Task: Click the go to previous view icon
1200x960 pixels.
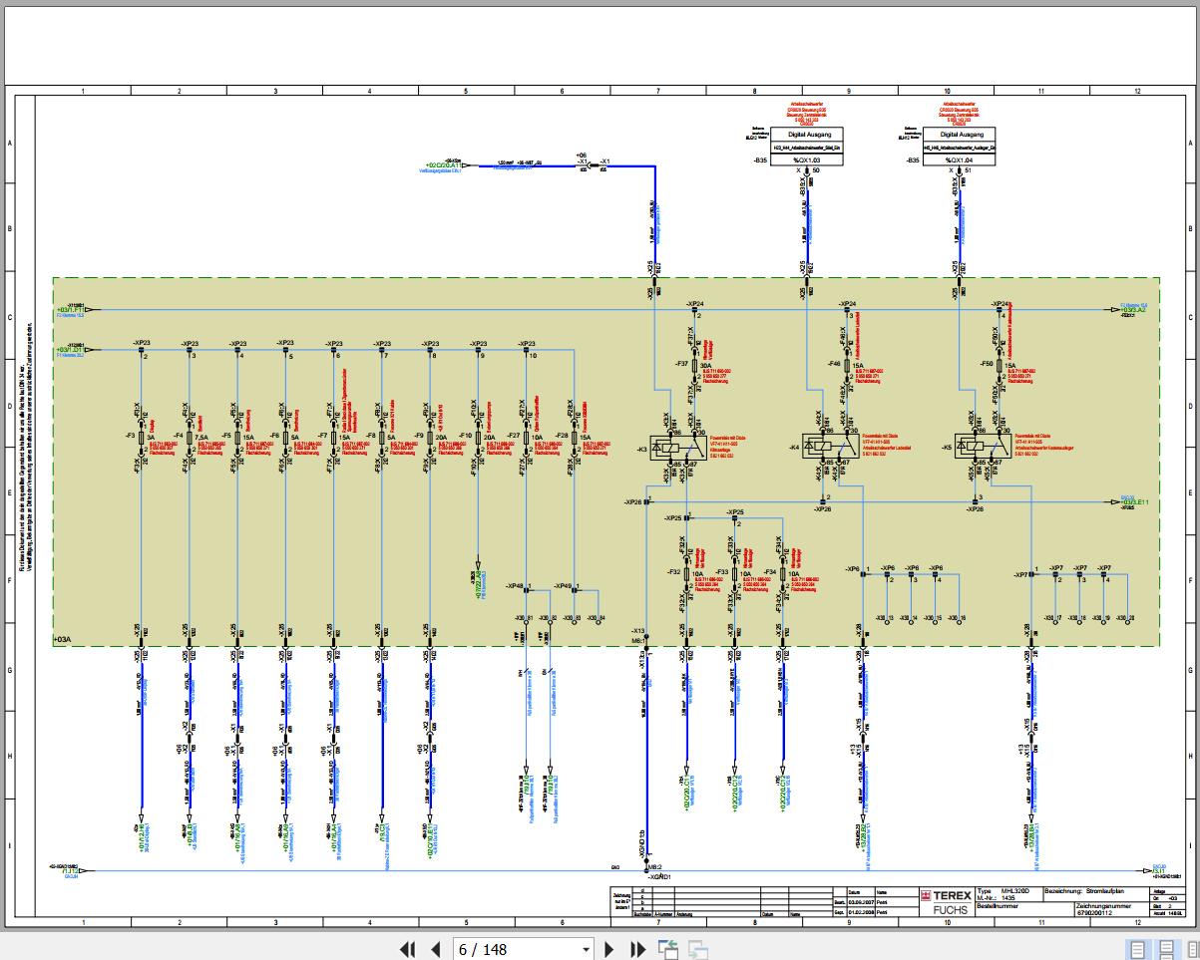Action: 666,949
